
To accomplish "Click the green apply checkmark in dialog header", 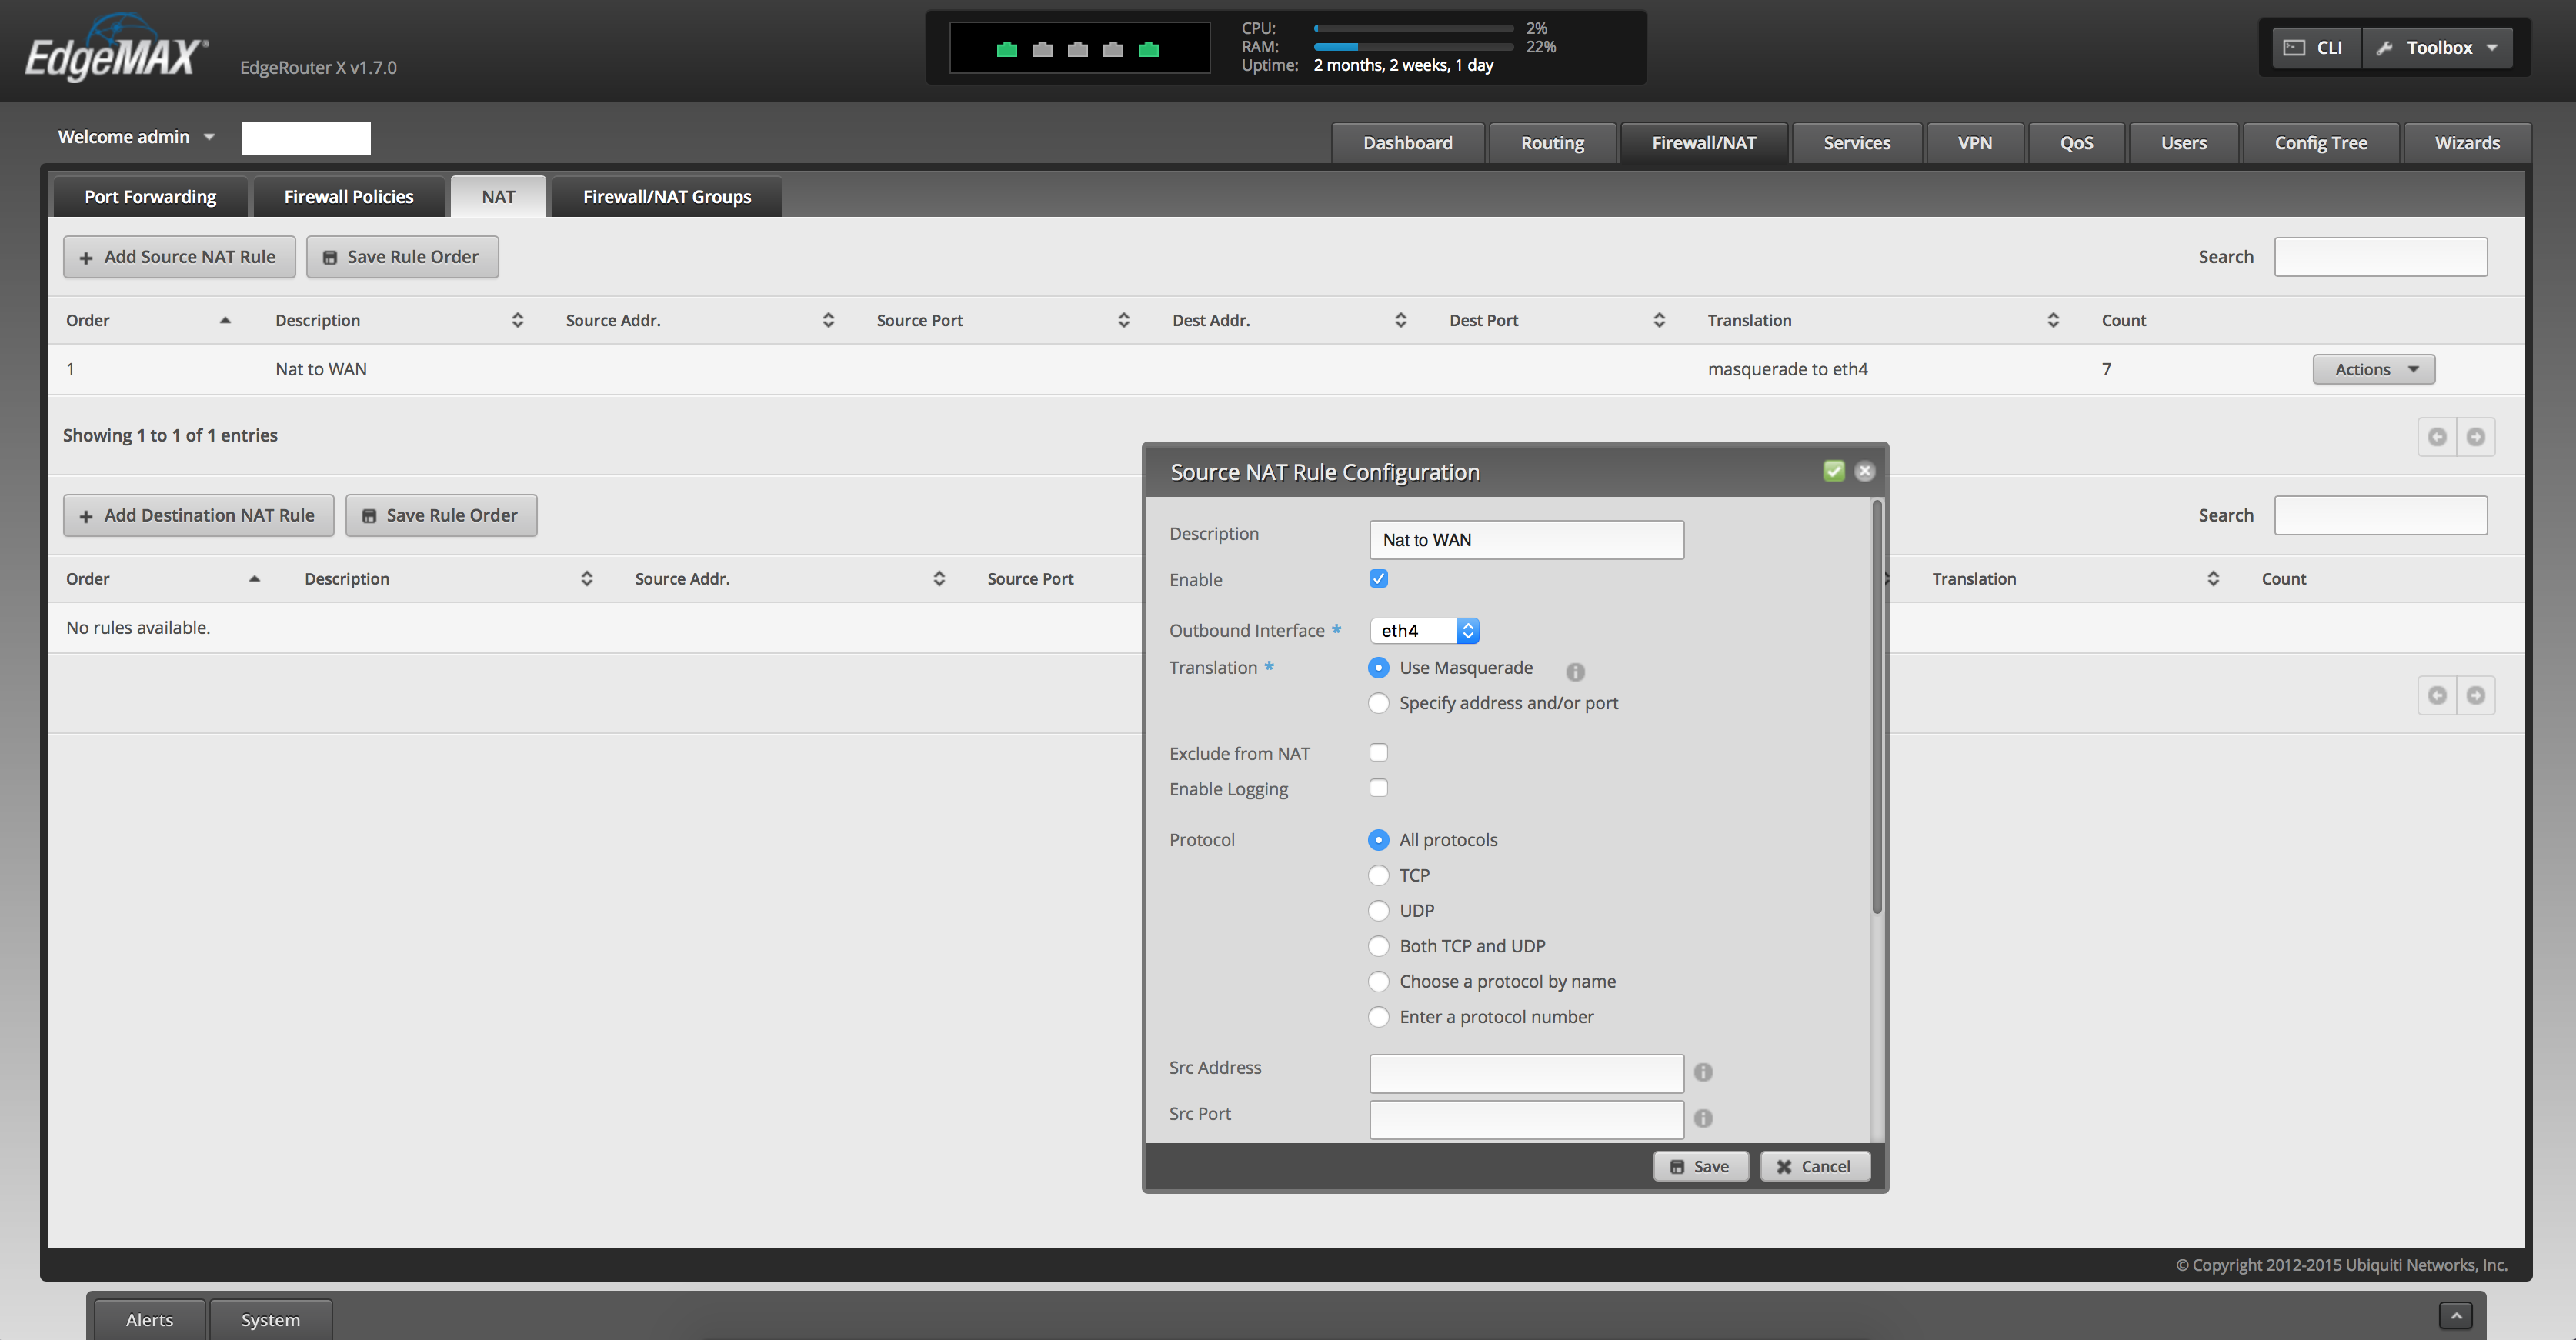I will tap(1834, 471).
